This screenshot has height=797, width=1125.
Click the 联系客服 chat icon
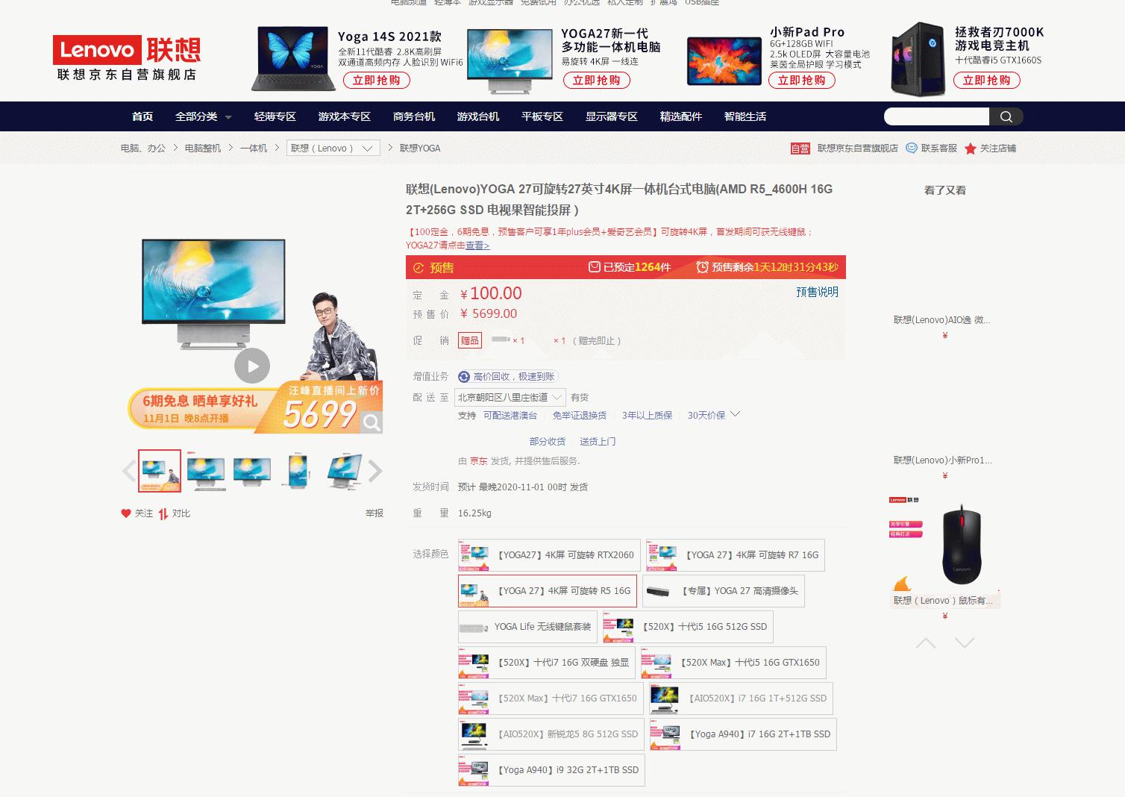tap(912, 148)
